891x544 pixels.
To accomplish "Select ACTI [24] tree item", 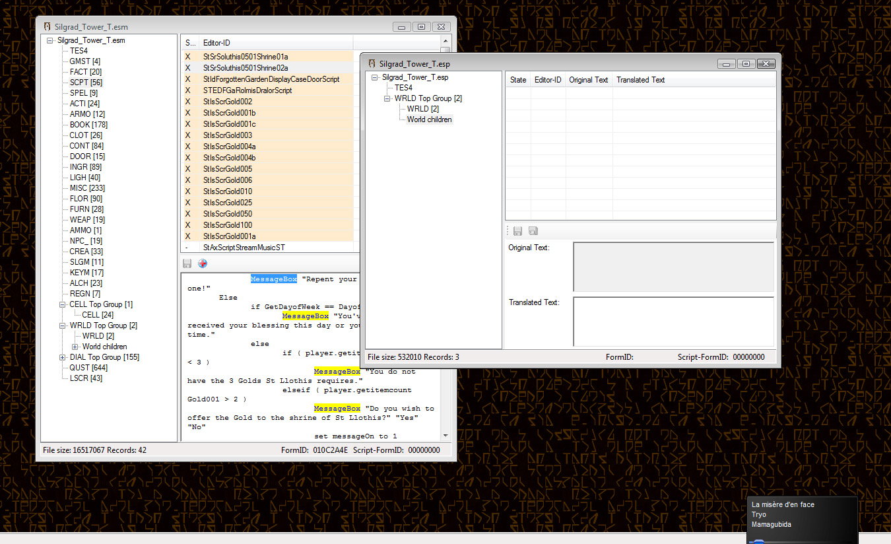I will pos(85,104).
